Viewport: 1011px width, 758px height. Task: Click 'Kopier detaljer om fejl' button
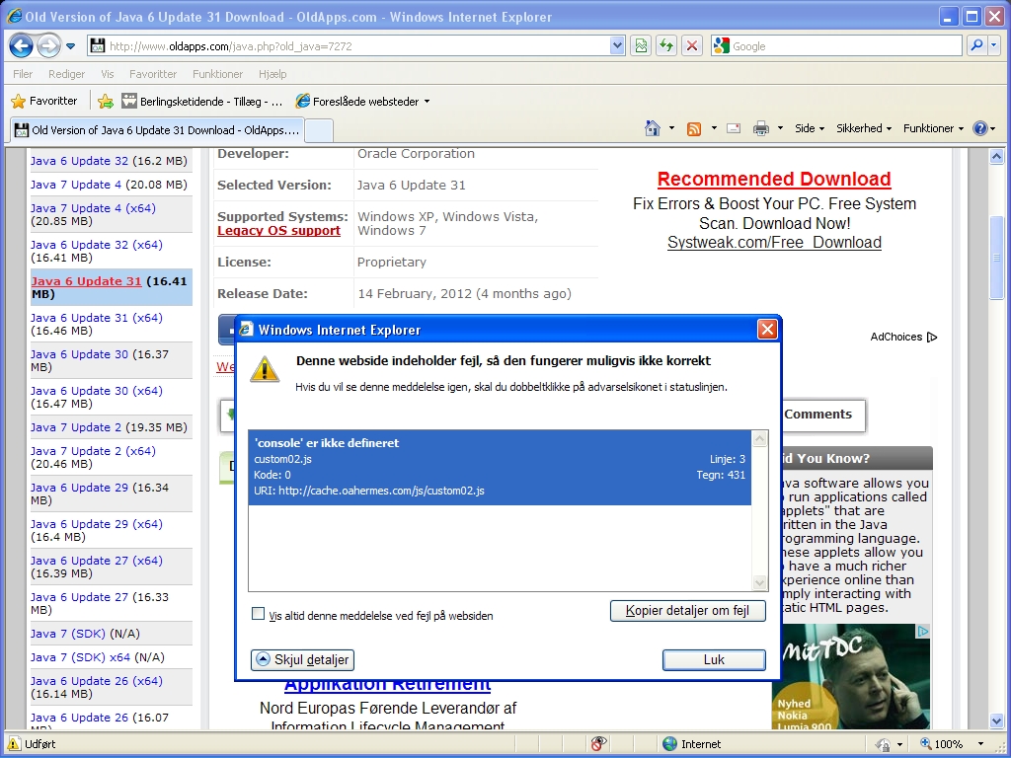(687, 611)
